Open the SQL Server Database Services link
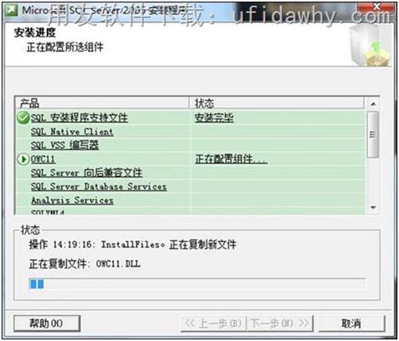The width and height of the screenshot is (399, 341). point(99,187)
